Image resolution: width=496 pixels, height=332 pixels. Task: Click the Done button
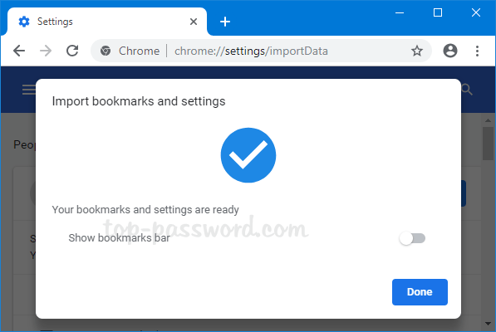coord(420,292)
